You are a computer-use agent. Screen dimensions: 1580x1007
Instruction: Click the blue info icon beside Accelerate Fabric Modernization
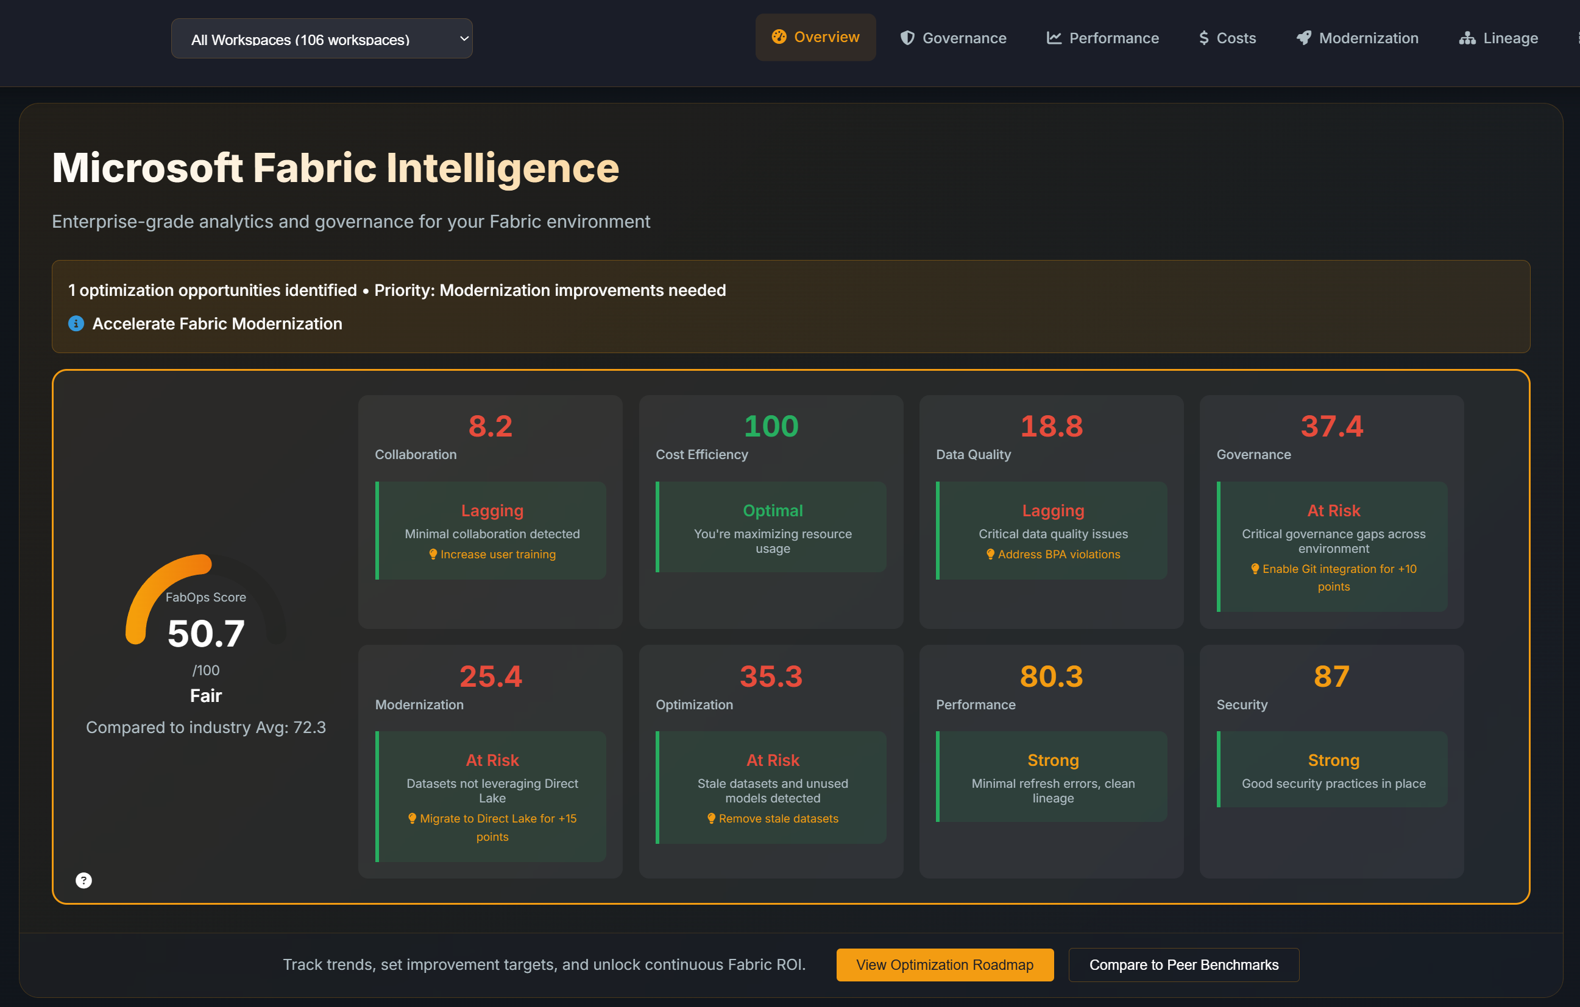76,323
